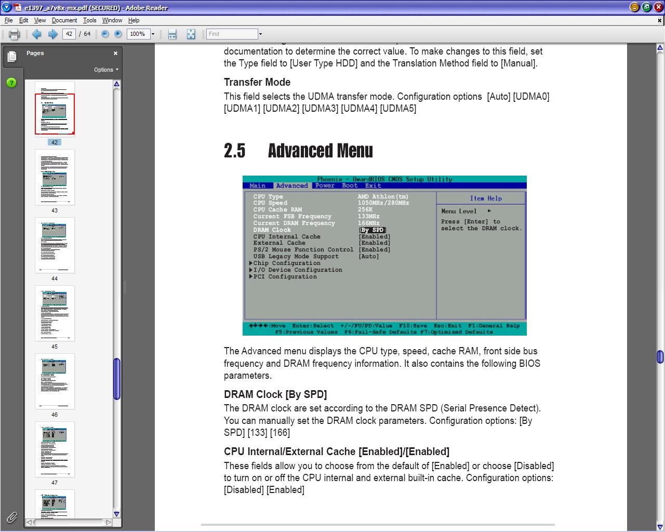The height and width of the screenshot is (532, 665).
Task: Click the 'DRAM Clock [By SPD]' heading
Action: click(x=275, y=394)
